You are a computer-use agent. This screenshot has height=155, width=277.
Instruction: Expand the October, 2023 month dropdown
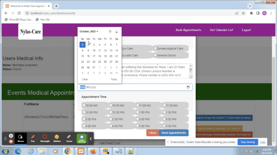tap(89, 32)
